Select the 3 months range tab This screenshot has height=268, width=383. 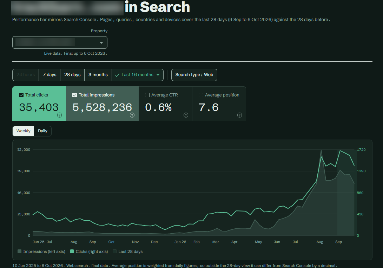click(98, 75)
